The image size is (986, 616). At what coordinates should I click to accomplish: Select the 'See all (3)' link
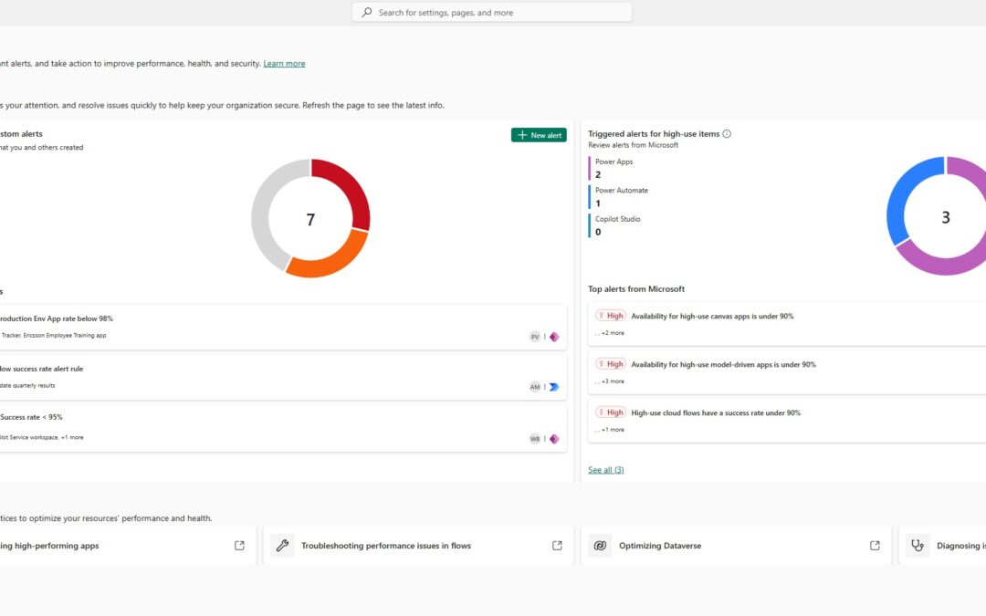(x=605, y=469)
